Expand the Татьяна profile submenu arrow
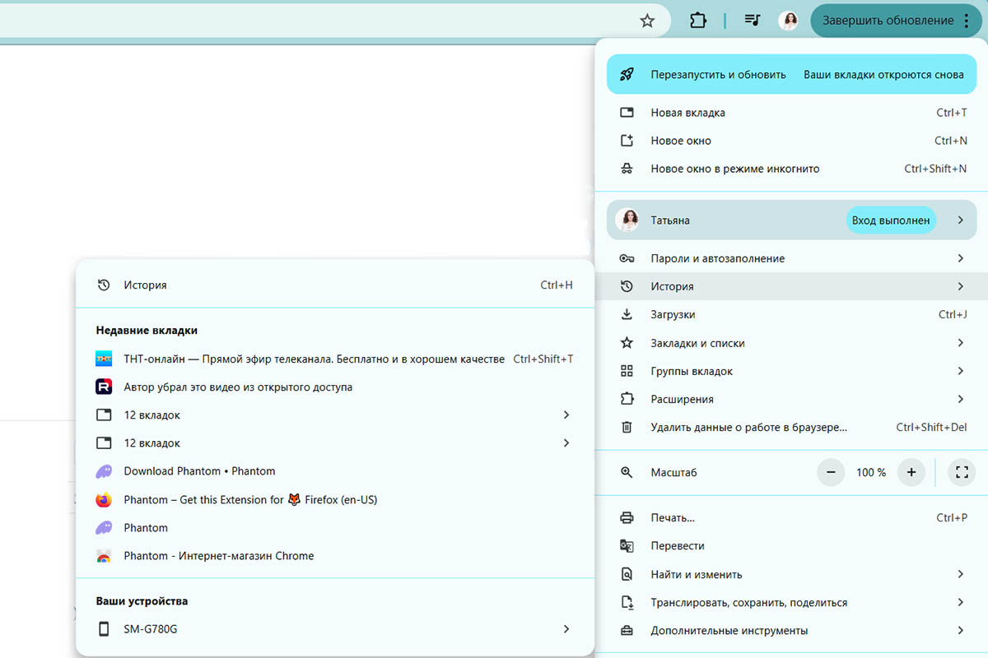 pyautogui.click(x=960, y=220)
